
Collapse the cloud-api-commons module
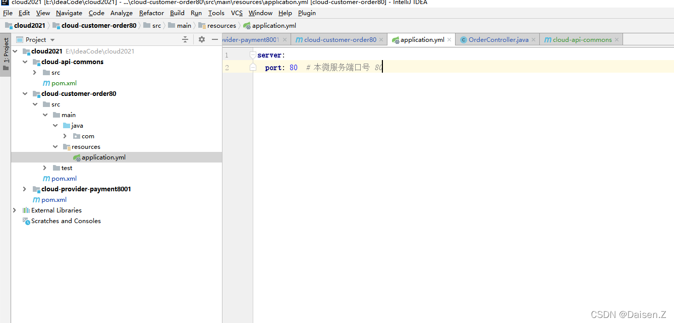pos(25,62)
